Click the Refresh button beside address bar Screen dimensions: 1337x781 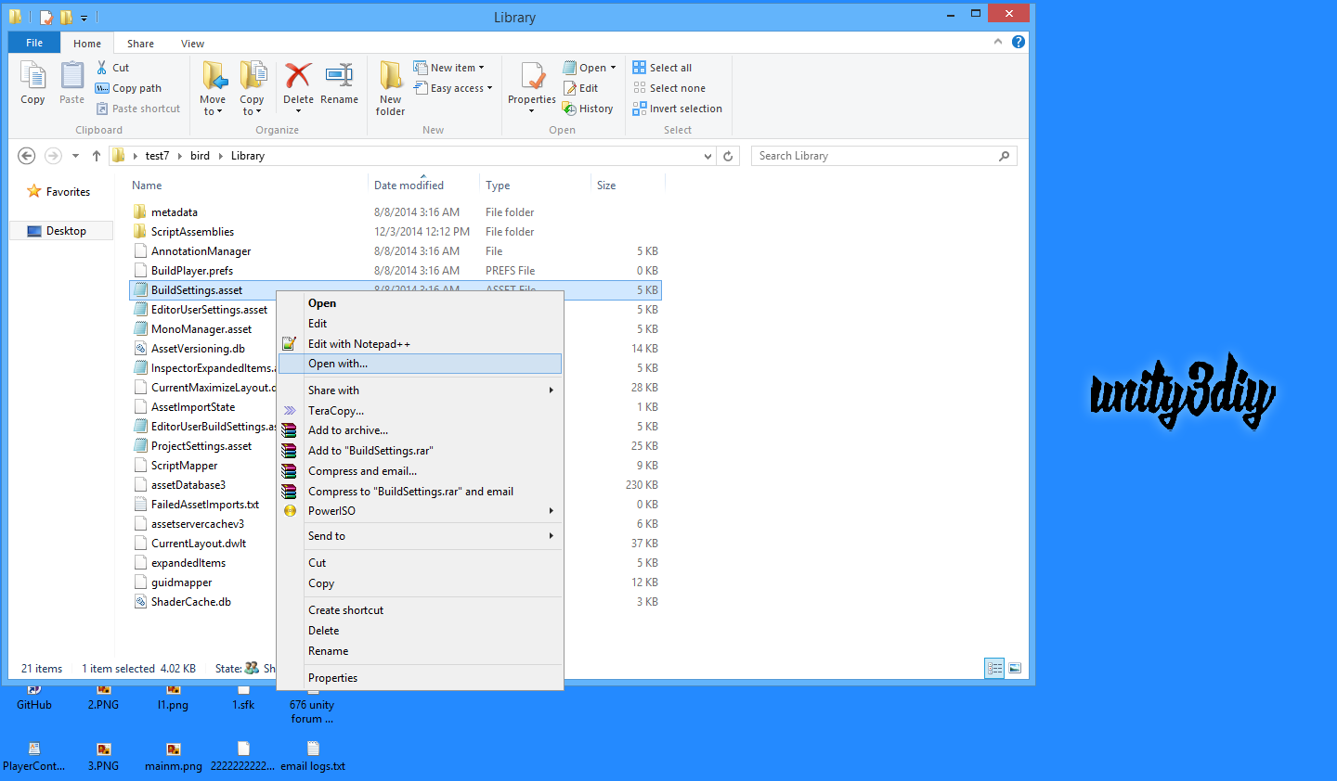tap(728, 156)
